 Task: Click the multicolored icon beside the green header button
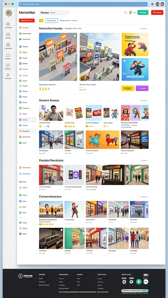pyautogui.click(x=131, y=13)
